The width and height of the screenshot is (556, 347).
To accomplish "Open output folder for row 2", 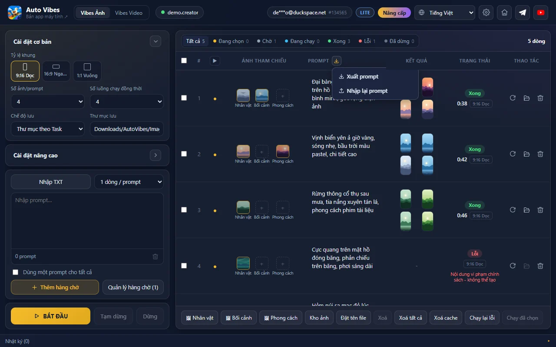I will coord(526,154).
